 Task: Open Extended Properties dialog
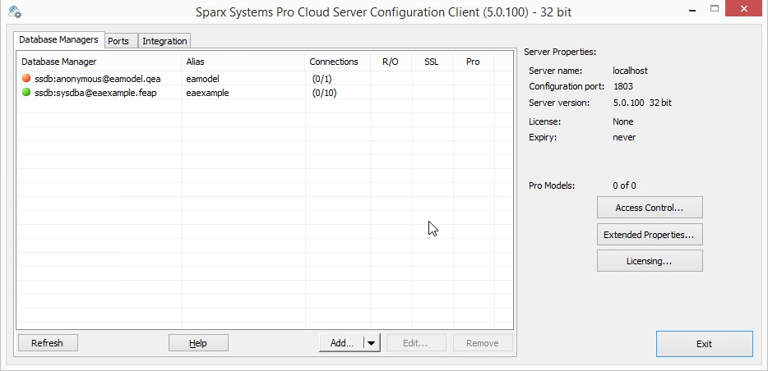[649, 235]
